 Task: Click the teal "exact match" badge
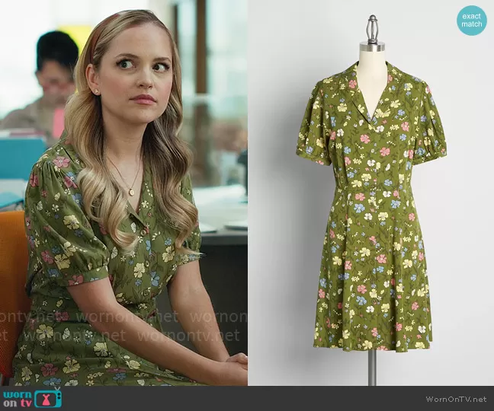coord(471,21)
